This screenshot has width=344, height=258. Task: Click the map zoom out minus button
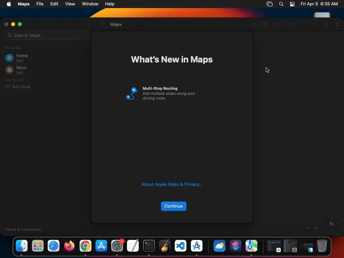point(308,228)
